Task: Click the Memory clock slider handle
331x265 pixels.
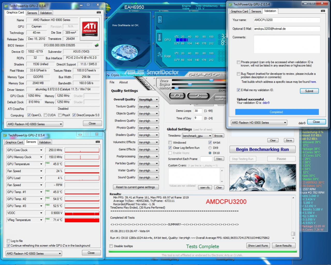Action: click(x=176, y=88)
